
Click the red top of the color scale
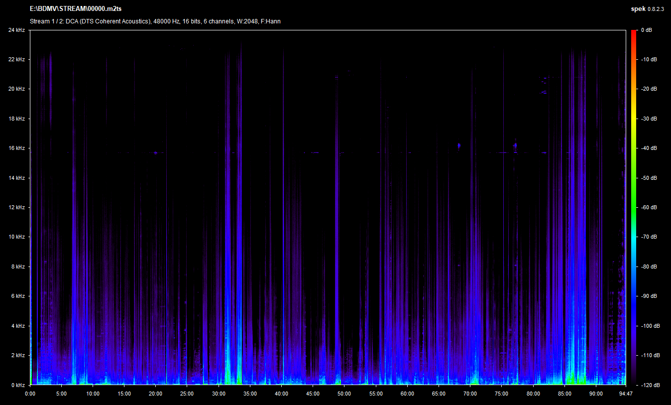(633, 34)
